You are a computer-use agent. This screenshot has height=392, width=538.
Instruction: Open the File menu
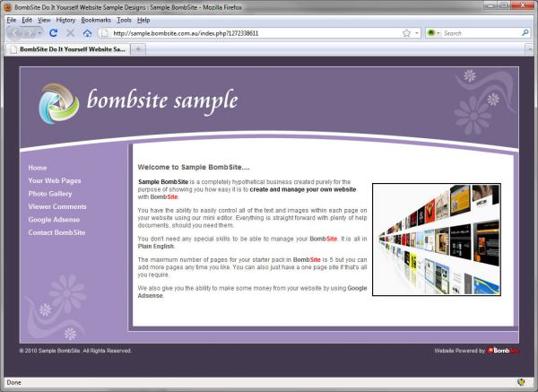(x=12, y=20)
